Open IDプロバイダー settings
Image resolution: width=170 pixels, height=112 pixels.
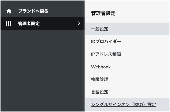pyautogui.click(x=106, y=42)
